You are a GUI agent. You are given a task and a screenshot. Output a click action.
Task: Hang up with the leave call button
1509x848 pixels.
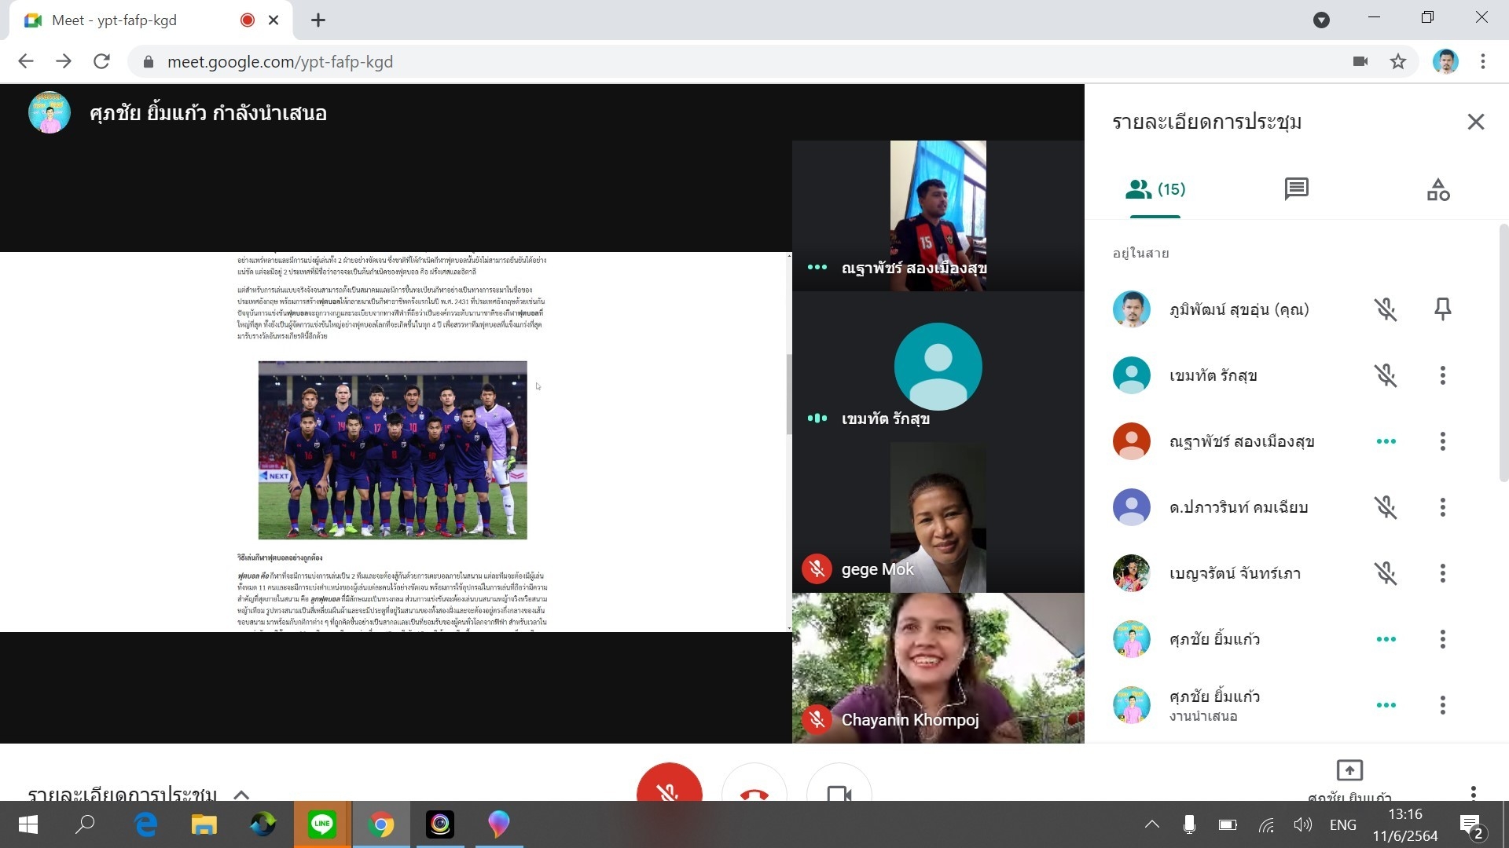(754, 789)
